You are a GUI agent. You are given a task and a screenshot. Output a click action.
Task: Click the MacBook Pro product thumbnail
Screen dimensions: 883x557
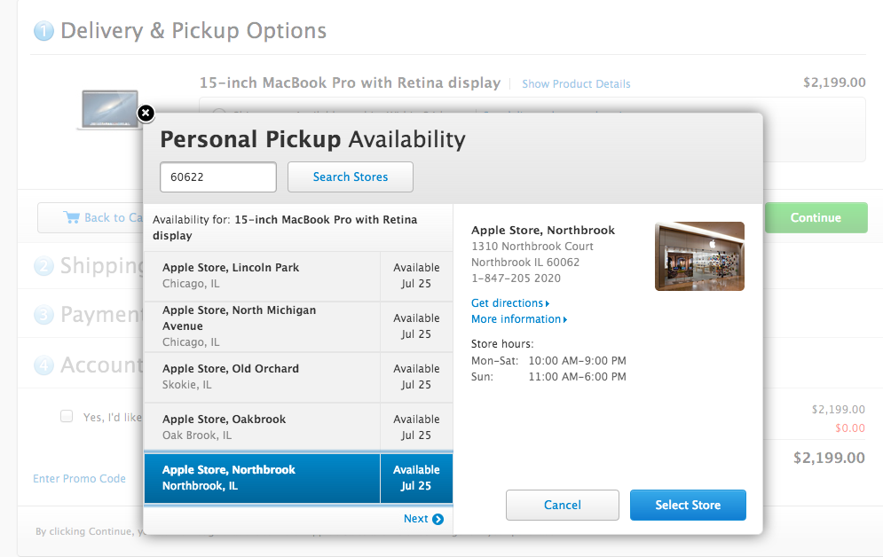[x=108, y=109]
